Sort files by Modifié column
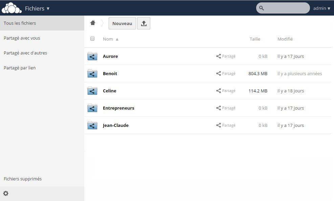This screenshot has height=201, width=334. coord(285,39)
